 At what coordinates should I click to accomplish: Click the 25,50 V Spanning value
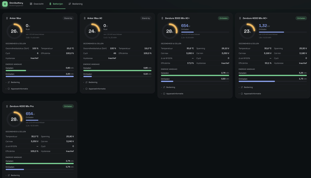[x=303, y=48]
